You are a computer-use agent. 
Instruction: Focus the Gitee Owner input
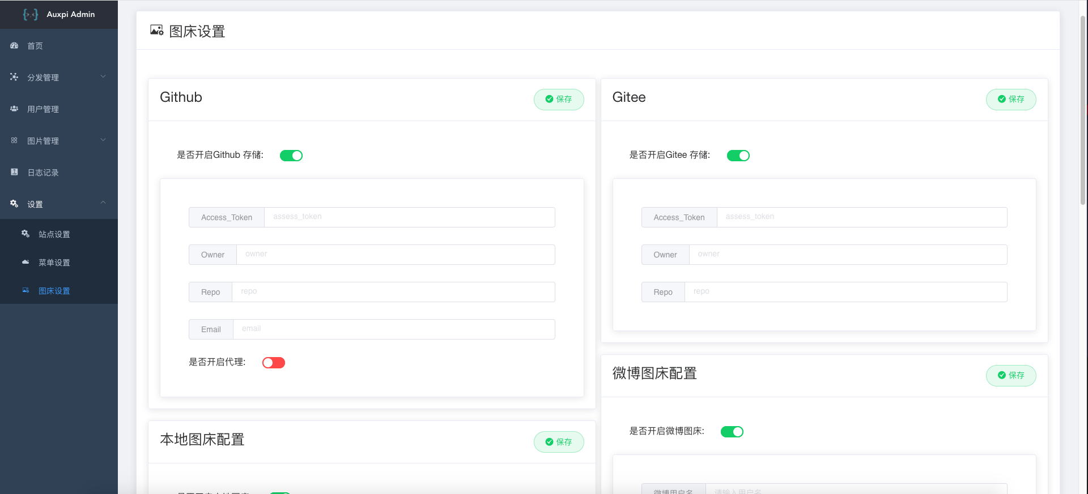click(848, 255)
